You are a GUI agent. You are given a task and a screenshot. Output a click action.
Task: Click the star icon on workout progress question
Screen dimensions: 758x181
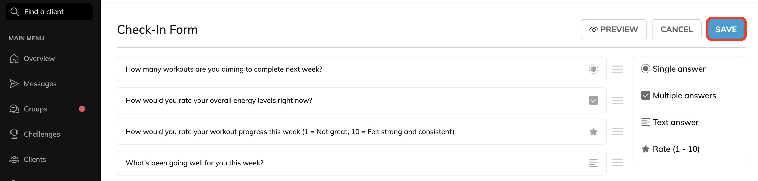click(593, 132)
